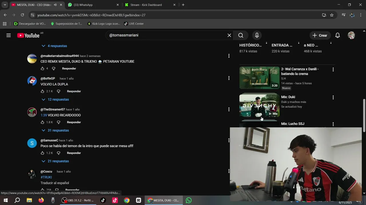Like the comment by @maikelarrabalmolina4944
This screenshot has width=366, height=205.
(x=42, y=69)
